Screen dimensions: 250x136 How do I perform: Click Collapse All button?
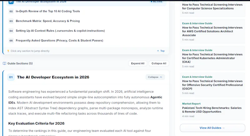pyautogui.click(x=159, y=63)
